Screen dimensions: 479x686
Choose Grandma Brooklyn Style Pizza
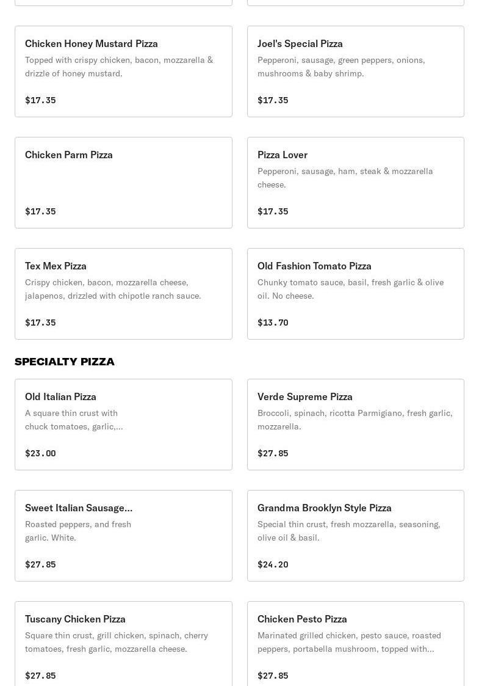click(355, 536)
